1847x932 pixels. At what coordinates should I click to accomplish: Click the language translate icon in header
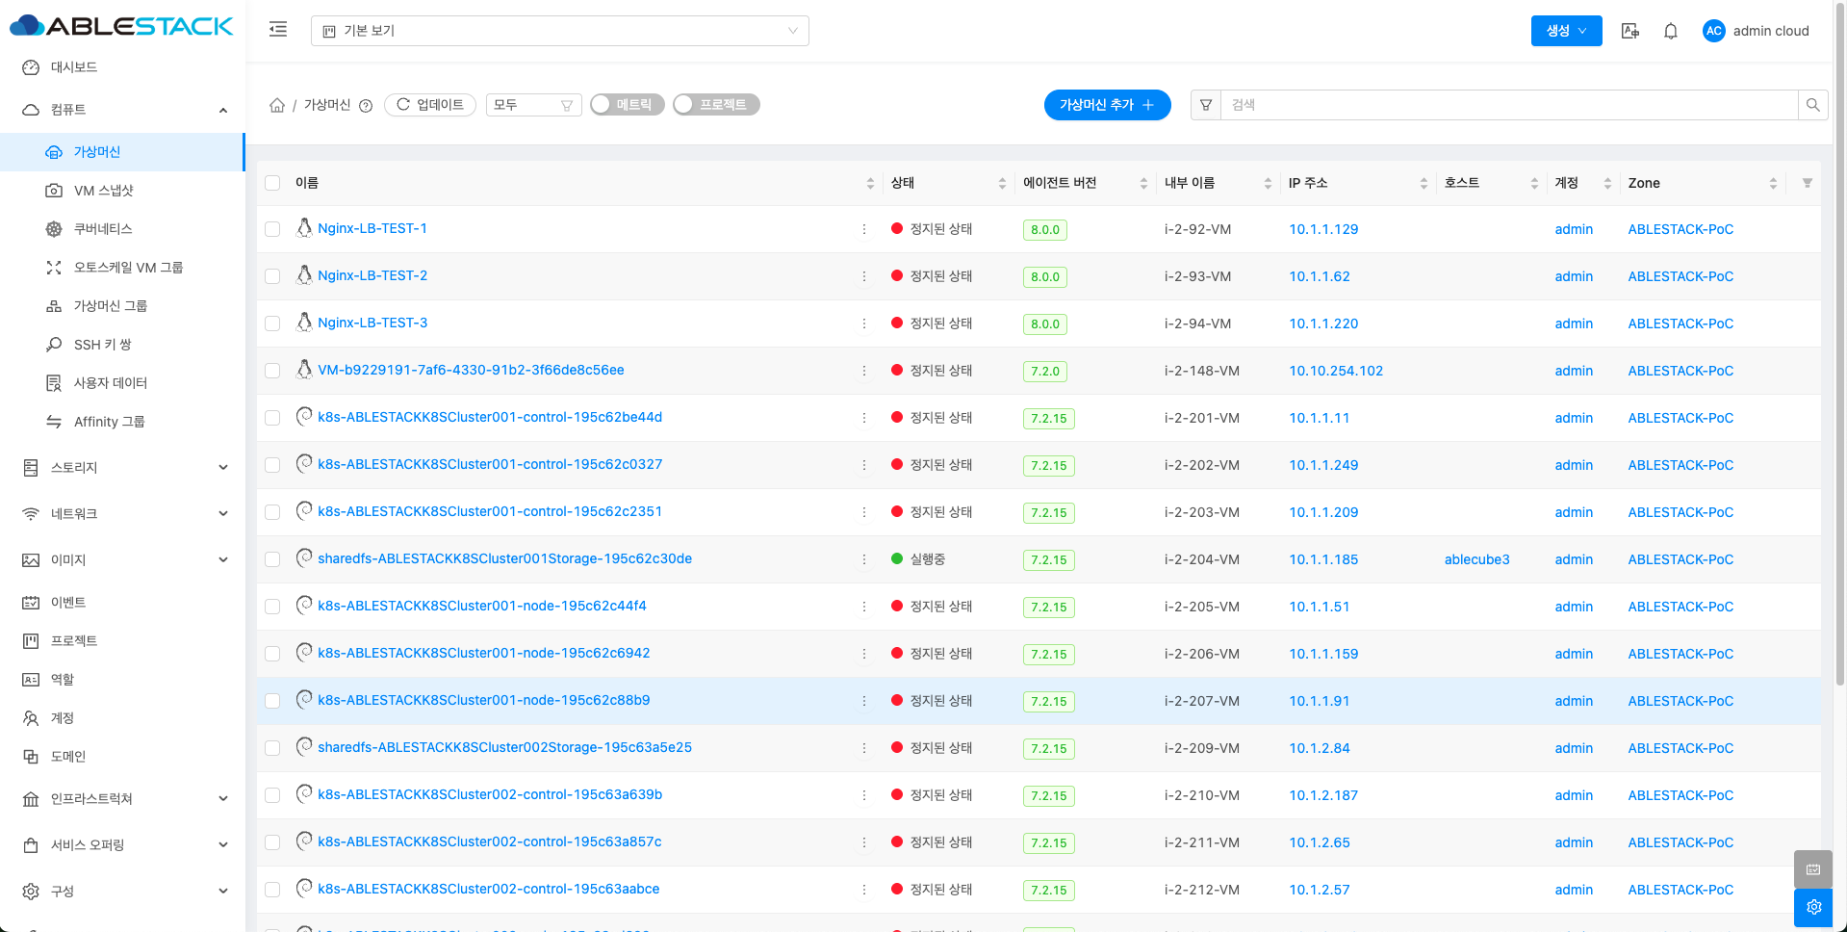click(x=1629, y=31)
